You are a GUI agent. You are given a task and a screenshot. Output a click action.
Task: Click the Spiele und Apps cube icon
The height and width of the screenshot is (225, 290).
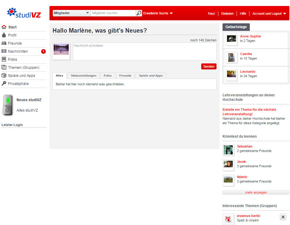coord(4,75)
